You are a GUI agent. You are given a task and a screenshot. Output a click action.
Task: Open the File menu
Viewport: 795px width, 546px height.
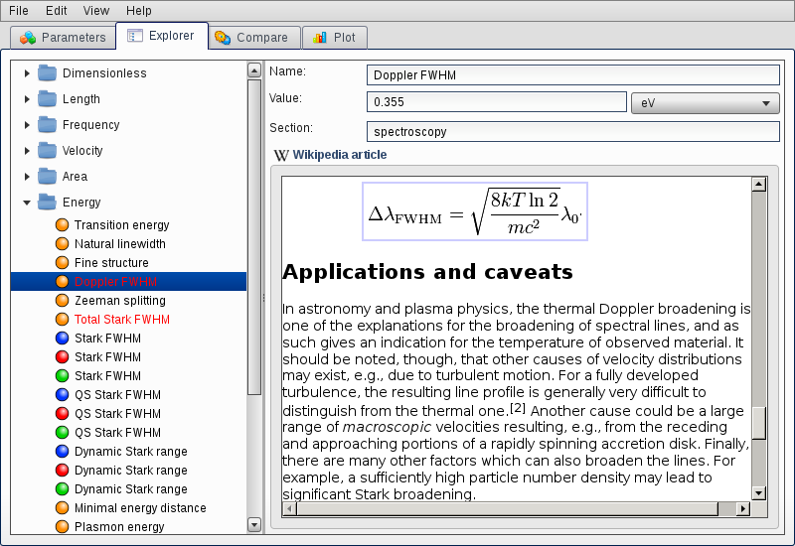19,11
